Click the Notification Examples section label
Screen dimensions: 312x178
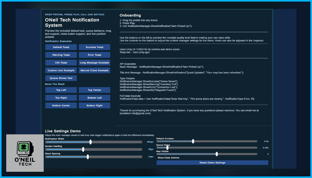(58, 41)
